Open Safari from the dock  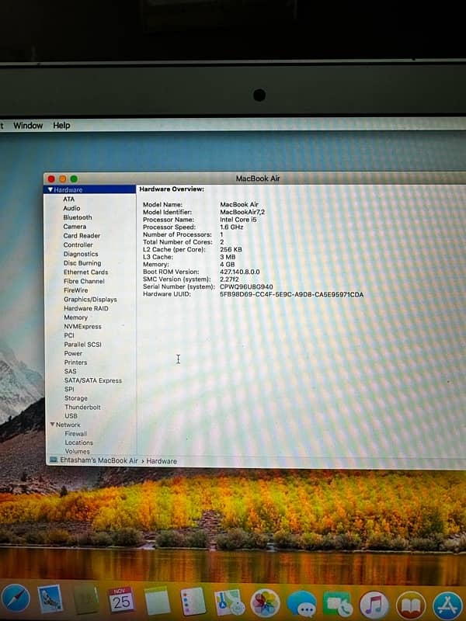(16, 598)
